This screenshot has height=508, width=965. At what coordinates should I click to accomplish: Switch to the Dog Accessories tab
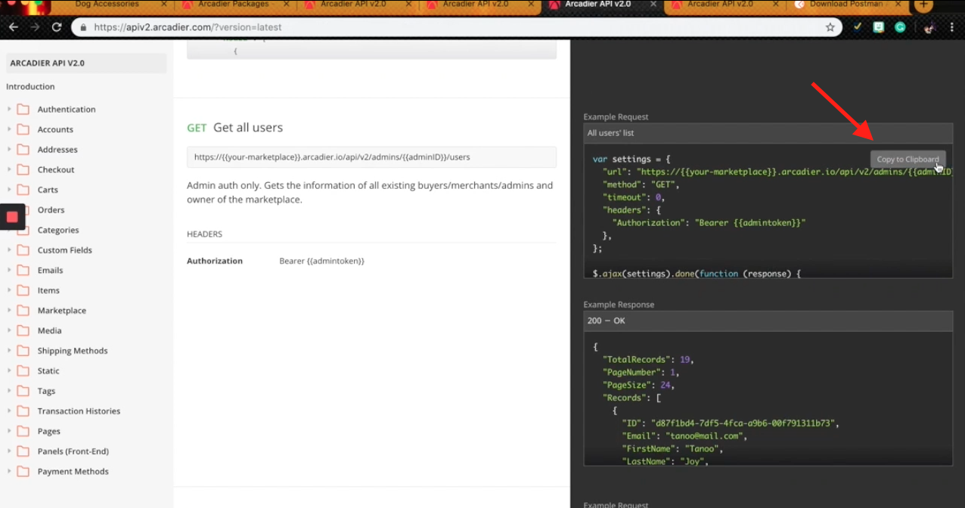coord(106,5)
